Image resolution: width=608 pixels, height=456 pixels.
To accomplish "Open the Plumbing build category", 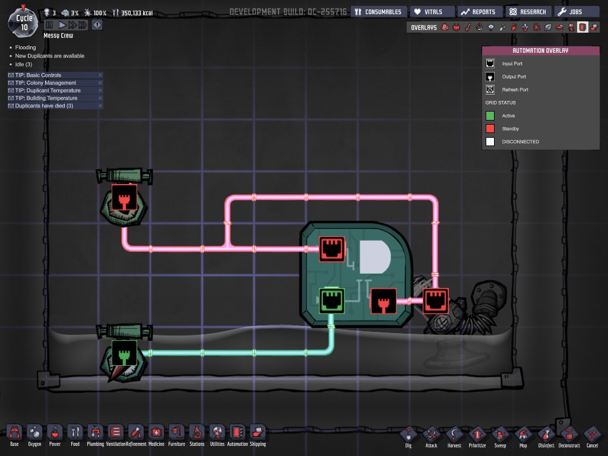I will (x=95, y=433).
